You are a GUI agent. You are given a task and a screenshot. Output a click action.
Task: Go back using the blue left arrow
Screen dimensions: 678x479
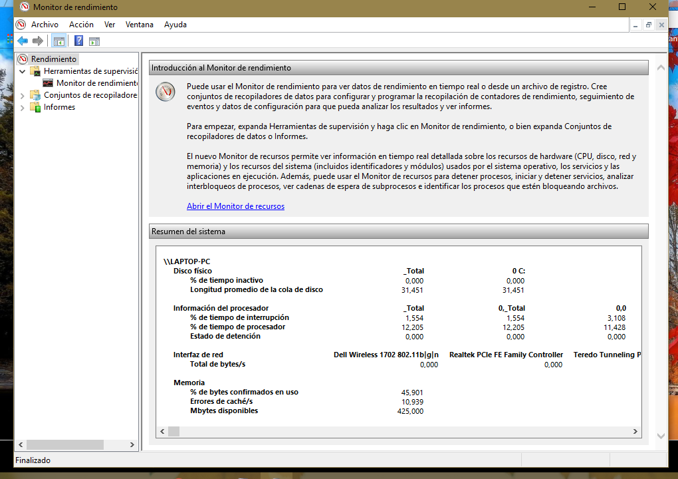23,41
